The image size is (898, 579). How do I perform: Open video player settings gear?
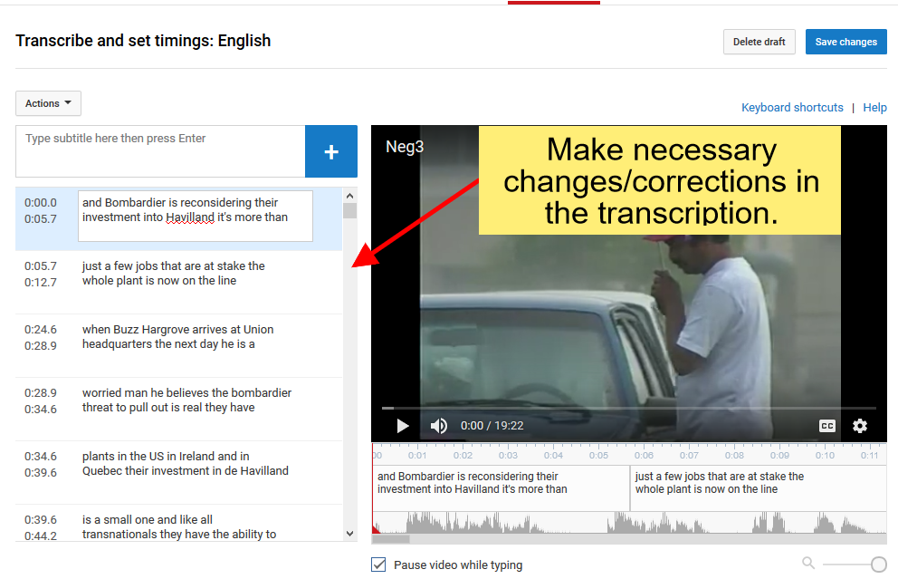pos(859,426)
